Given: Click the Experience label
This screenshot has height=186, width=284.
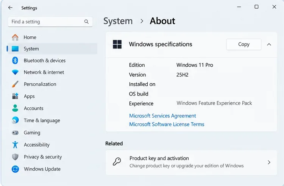Looking at the screenshot, I should pyautogui.click(x=141, y=103).
